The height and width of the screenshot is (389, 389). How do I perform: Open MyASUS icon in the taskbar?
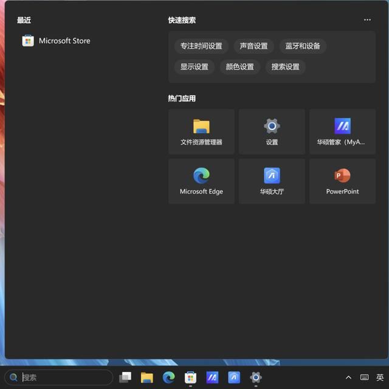[212, 377]
